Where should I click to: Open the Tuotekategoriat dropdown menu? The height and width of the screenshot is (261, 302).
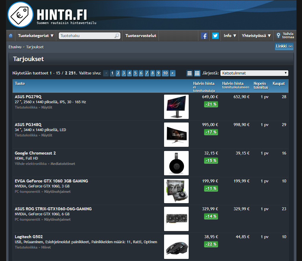click(36, 36)
